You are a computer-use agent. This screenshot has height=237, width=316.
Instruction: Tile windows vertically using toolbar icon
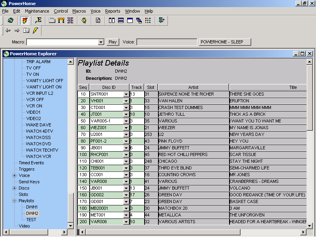point(112,21)
